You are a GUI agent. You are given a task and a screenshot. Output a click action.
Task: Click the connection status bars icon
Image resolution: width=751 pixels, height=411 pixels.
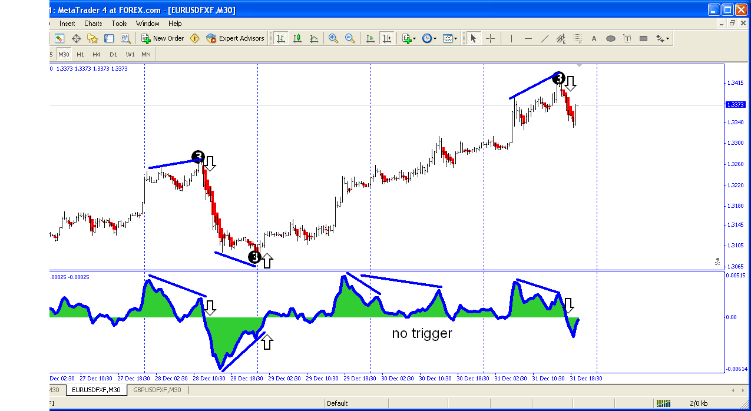coord(664,403)
